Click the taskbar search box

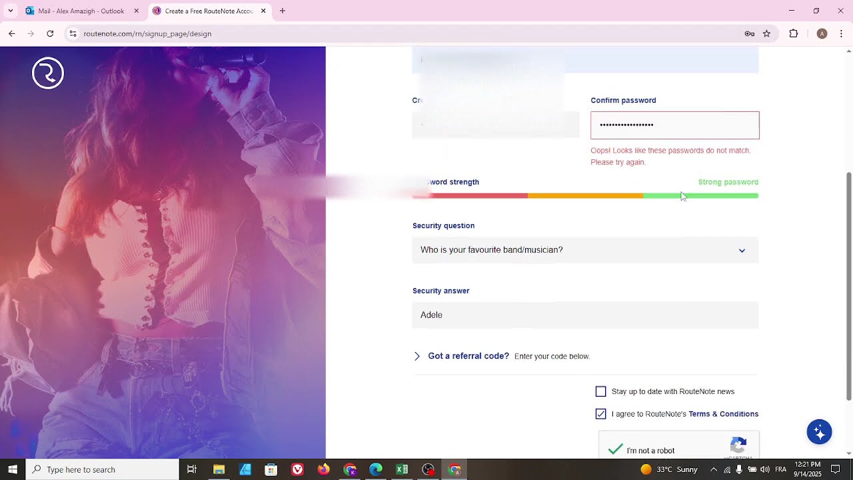(102, 469)
